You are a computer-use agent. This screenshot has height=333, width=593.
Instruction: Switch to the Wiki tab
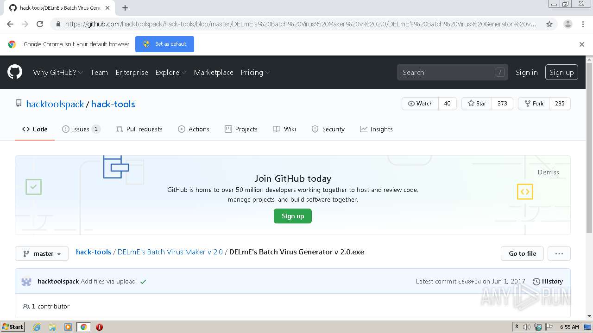[284, 129]
